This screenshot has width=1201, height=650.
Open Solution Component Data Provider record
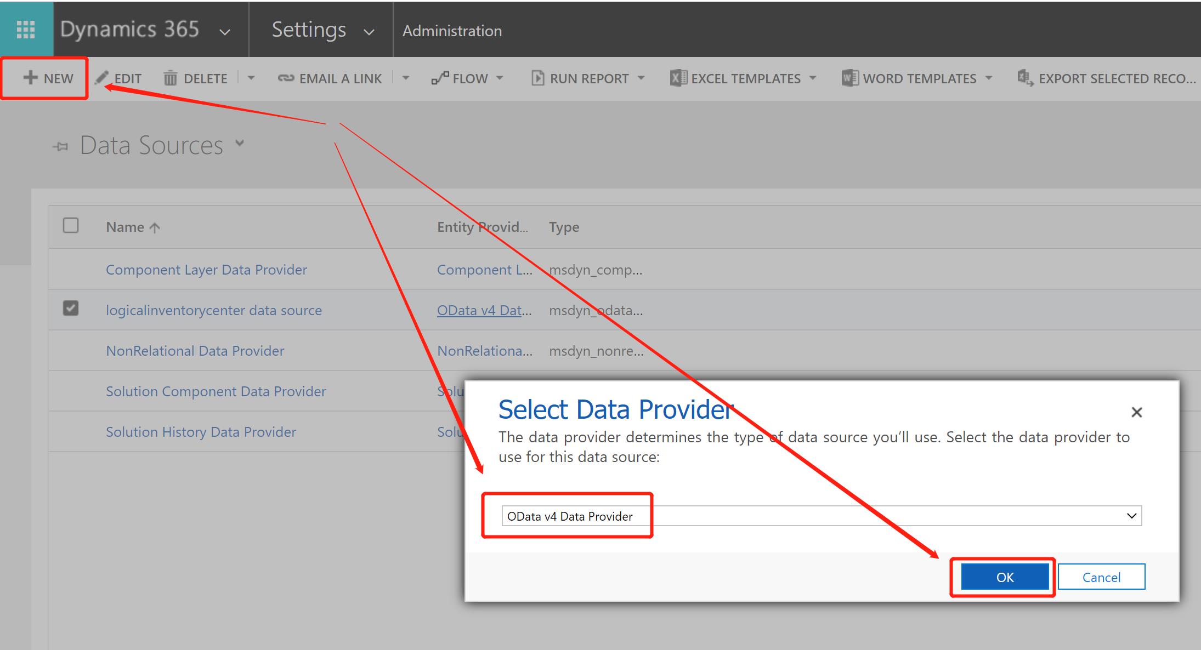[216, 391]
